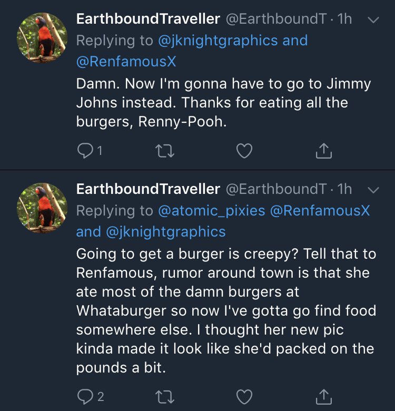Share the Whataburger tweet
Image resolution: width=395 pixels, height=411 pixels.
tap(324, 396)
